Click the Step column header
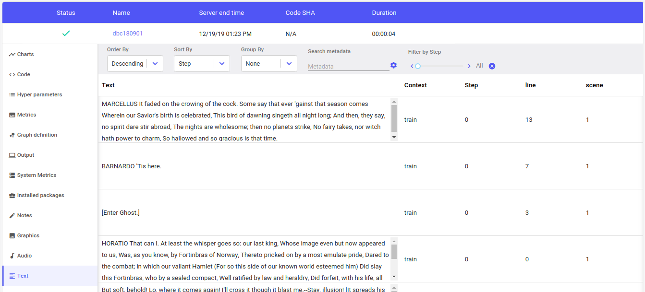This screenshot has height=292, width=645. coord(471,85)
